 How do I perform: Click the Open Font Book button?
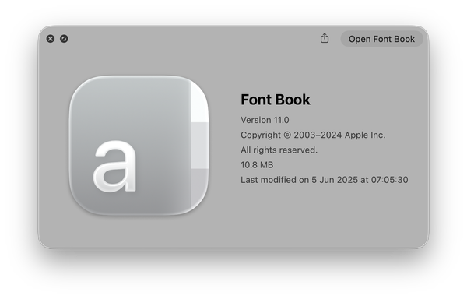381,39
